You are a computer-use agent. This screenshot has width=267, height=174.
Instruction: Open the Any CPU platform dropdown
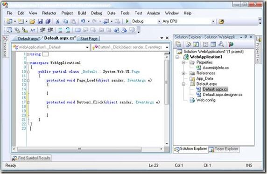click(213, 21)
